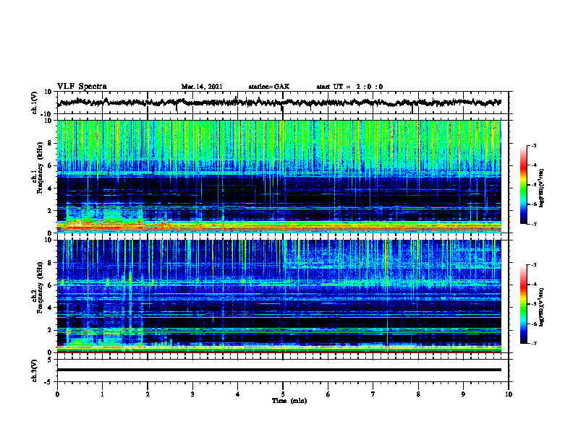
Task: Click the ch.2 colorbar log(PSD) label
Action: pyautogui.click(x=542, y=307)
